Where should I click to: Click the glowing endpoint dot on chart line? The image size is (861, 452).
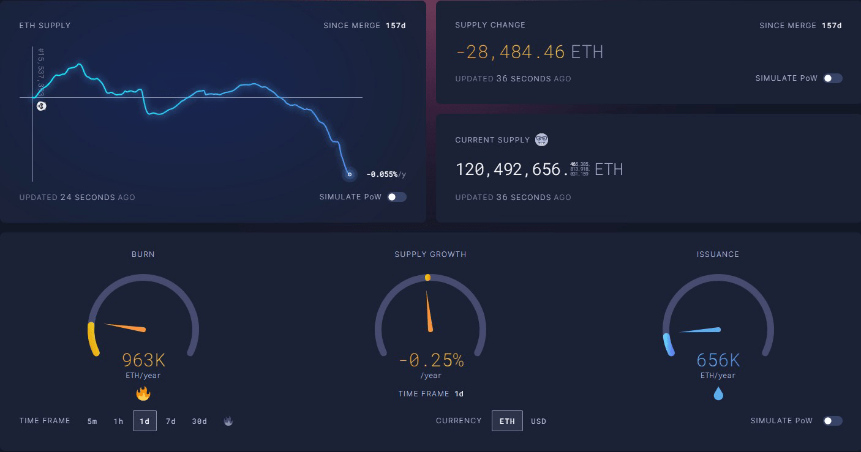click(x=350, y=174)
